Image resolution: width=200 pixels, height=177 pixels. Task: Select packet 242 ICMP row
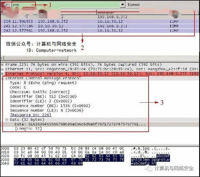(x=97, y=30)
